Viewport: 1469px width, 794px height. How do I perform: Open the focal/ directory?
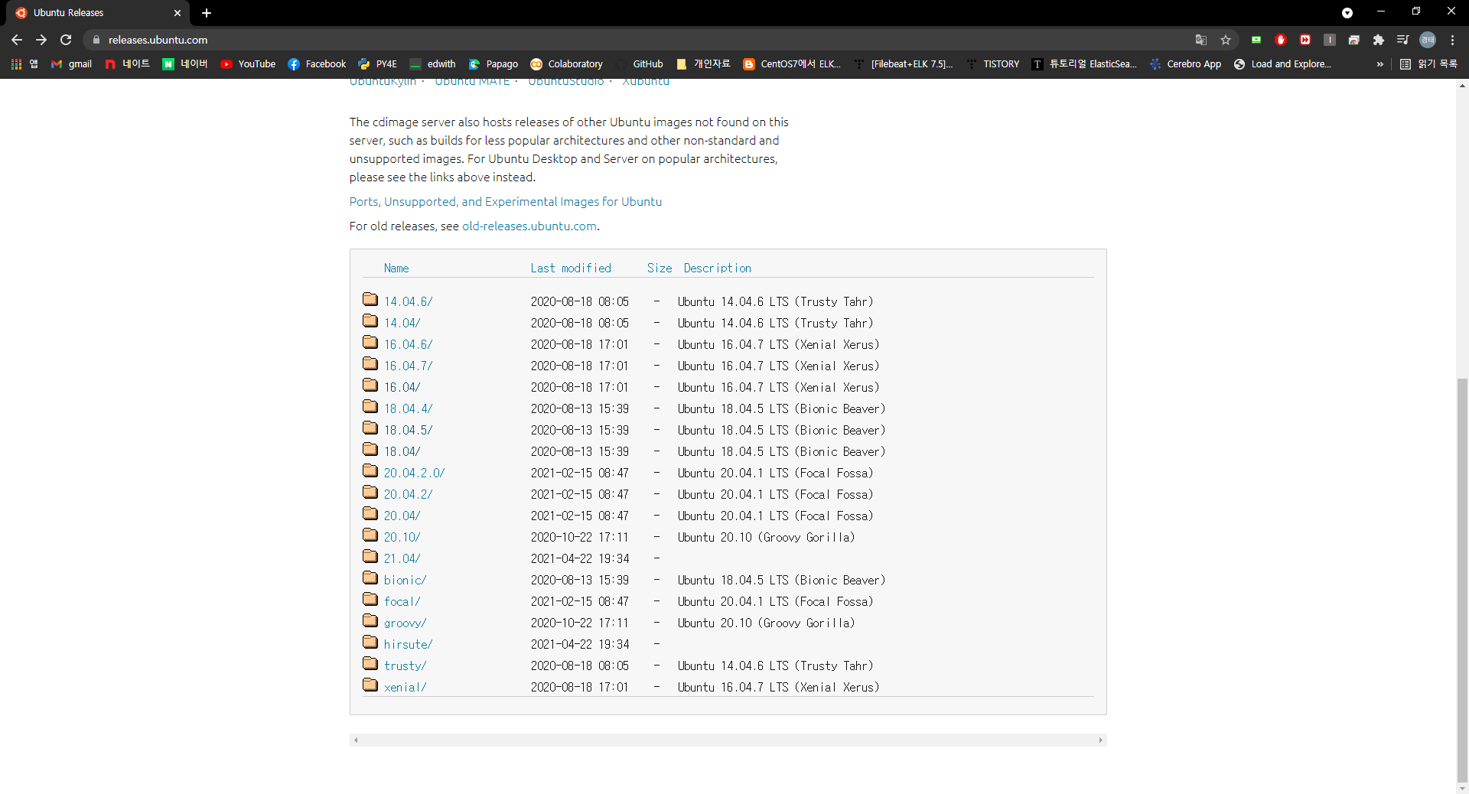tap(402, 602)
